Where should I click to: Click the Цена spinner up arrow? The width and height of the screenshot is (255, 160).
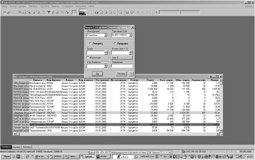coord(106,52)
